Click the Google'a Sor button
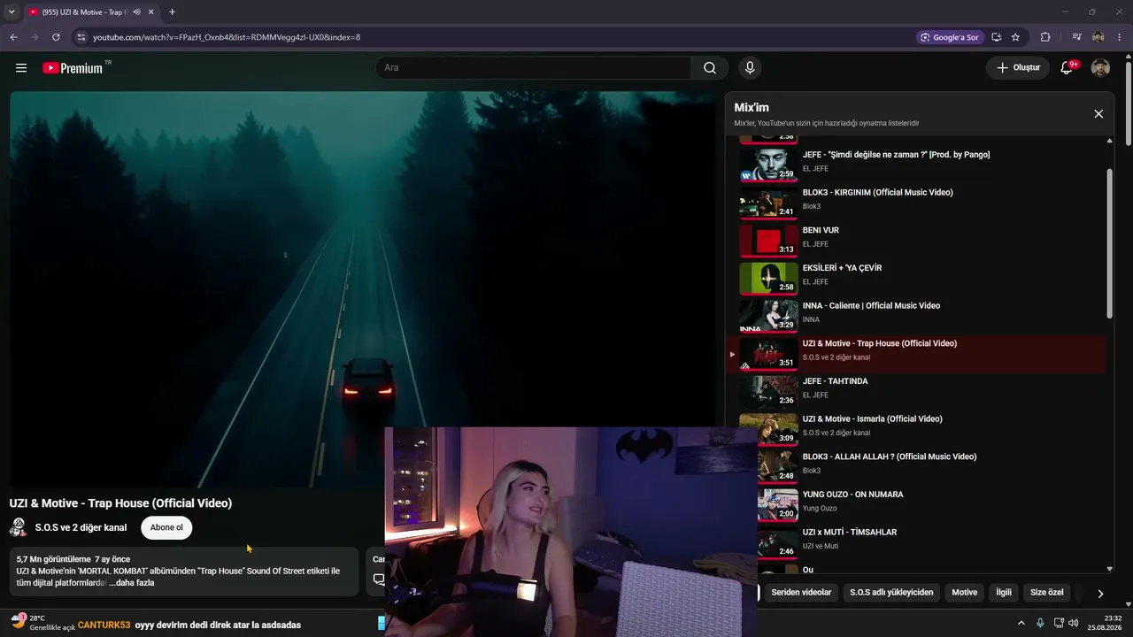This screenshot has width=1133, height=637. [950, 37]
